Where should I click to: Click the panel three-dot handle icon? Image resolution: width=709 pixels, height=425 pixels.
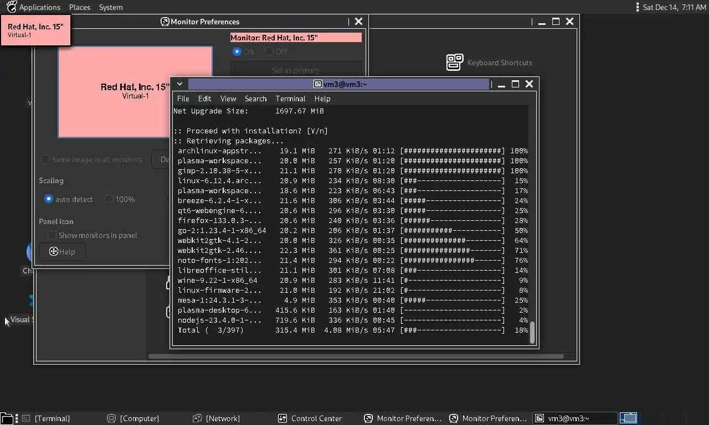638,7
